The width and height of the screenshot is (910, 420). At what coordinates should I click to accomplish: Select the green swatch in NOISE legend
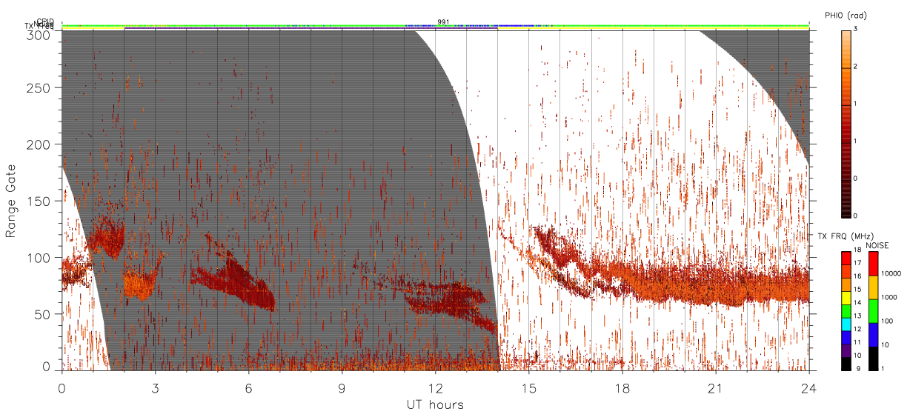coord(874,311)
